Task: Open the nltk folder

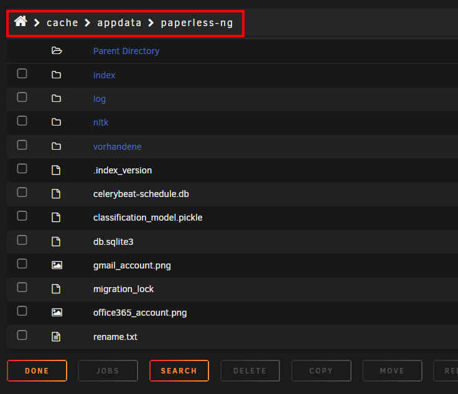Action: tap(101, 122)
